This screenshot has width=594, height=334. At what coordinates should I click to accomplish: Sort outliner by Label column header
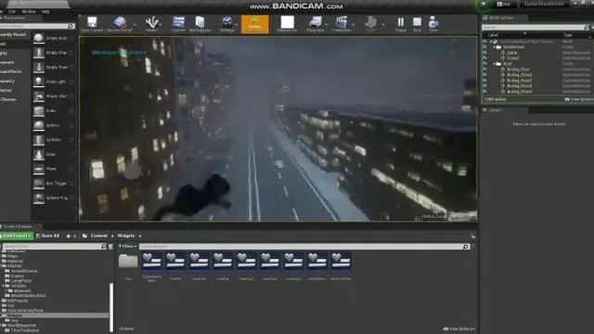(493, 35)
